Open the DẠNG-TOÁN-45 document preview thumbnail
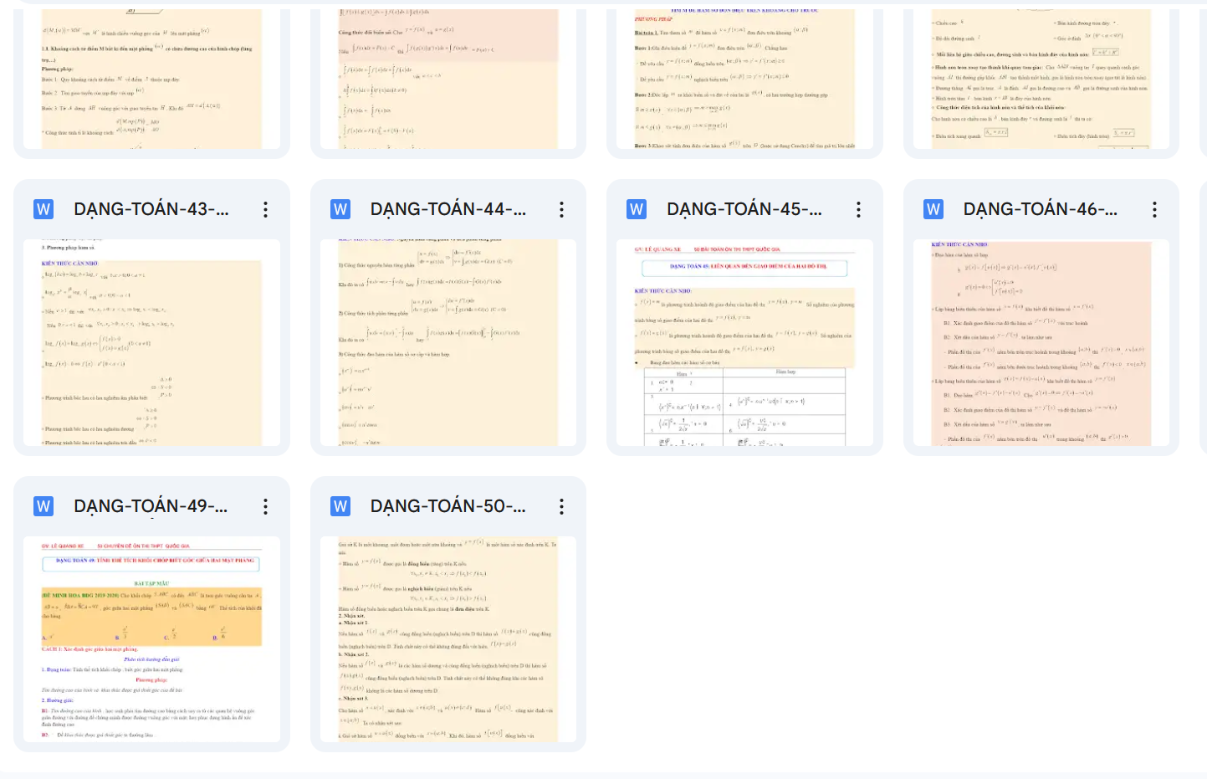Screen dimensions: 1207x779 (x=744, y=343)
